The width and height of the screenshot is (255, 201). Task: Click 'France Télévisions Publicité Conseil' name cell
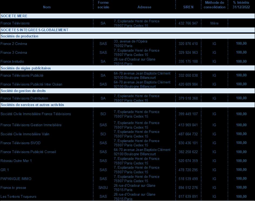[28, 152]
